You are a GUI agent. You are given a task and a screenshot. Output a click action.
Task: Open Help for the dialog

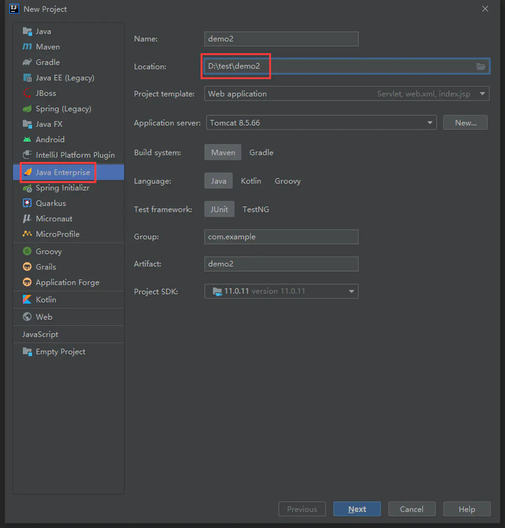[x=467, y=509]
